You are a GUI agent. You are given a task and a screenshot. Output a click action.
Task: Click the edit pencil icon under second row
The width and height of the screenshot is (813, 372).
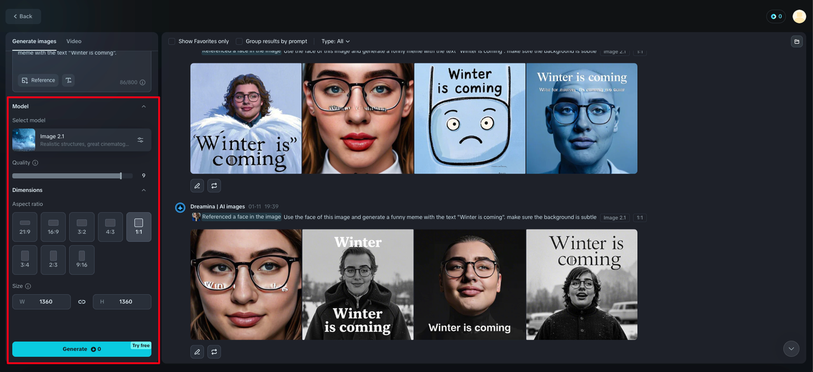tap(198, 352)
